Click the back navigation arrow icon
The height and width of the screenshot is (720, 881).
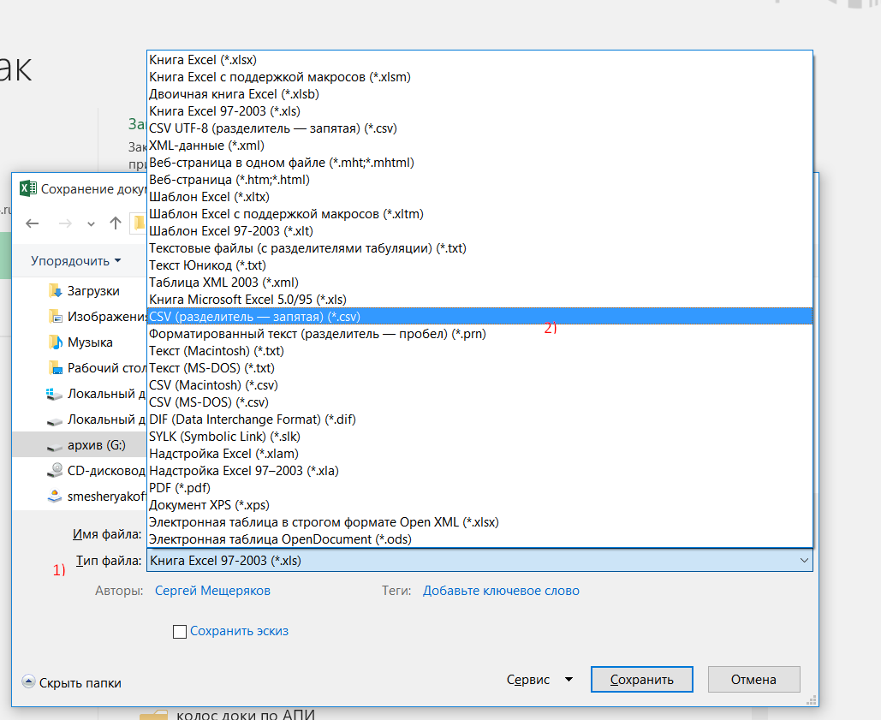[33, 223]
